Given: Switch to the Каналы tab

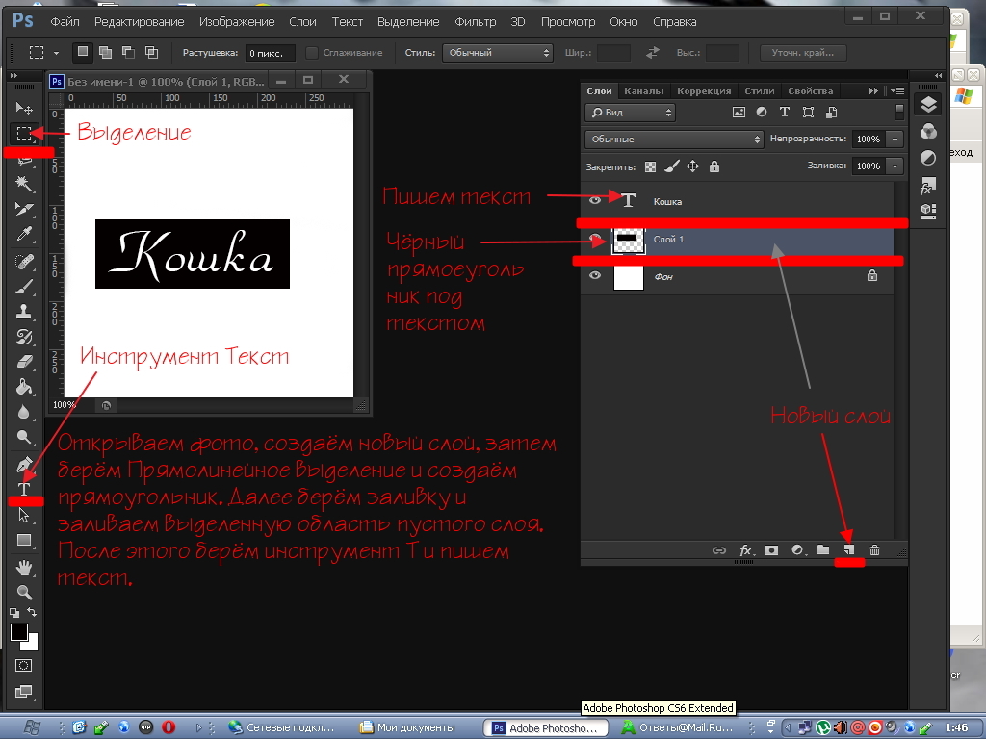Looking at the screenshot, I should 643,91.
